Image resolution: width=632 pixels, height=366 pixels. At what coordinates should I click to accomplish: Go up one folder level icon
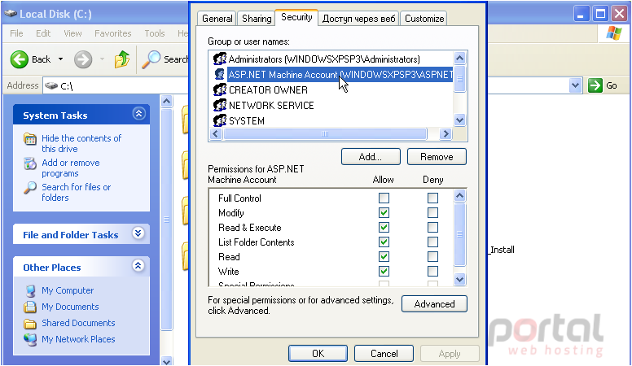tap(121, 59)
